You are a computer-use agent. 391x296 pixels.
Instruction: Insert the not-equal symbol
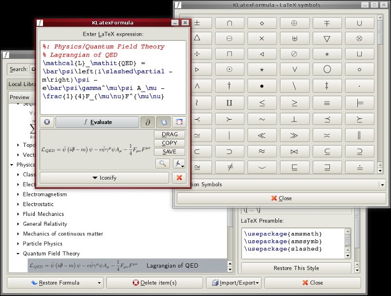[229, 168]
